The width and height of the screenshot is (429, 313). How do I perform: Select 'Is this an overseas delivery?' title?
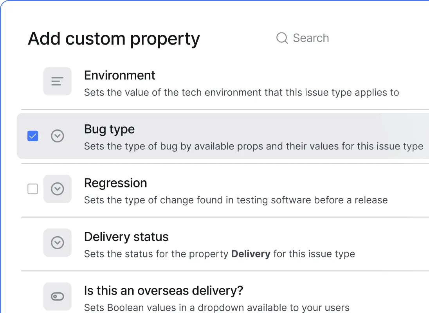[164, 291]
